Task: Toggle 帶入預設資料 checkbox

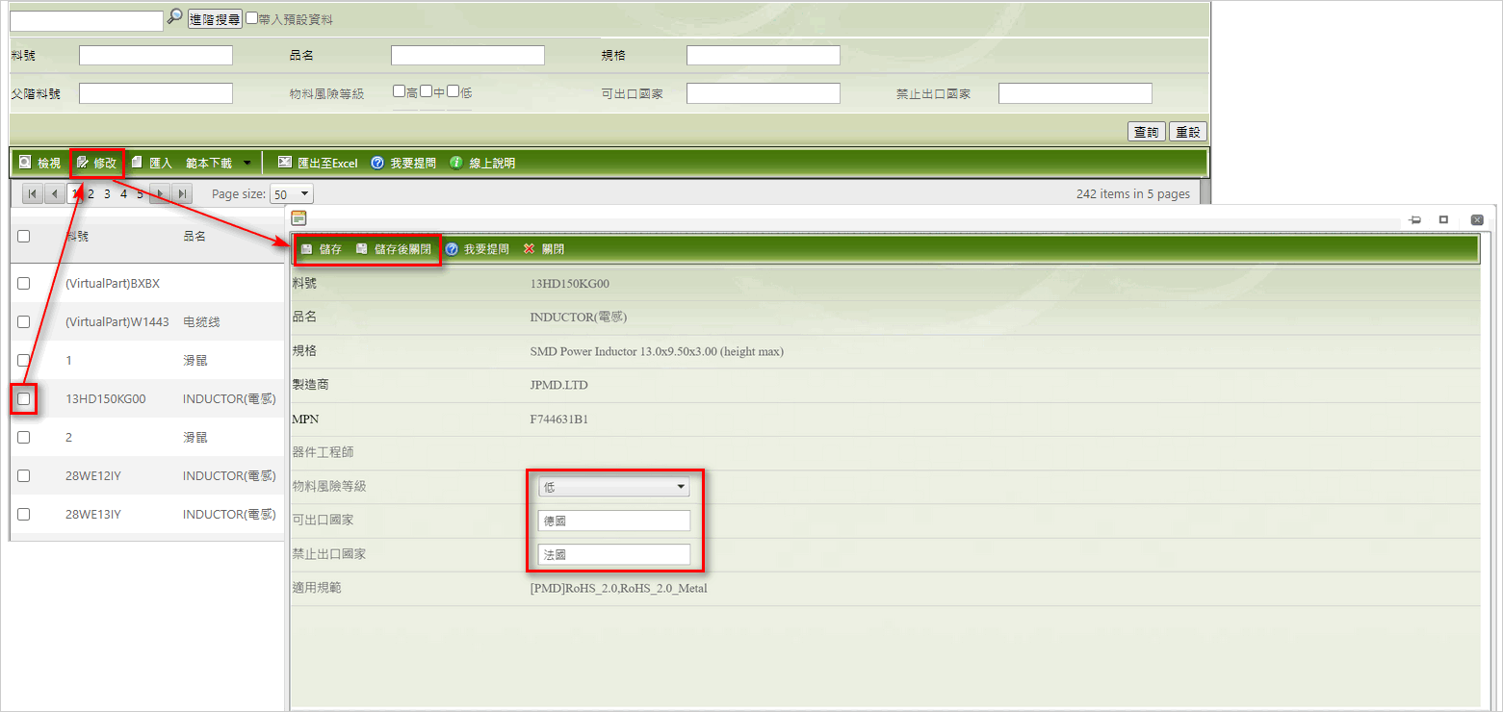Action: coord(252,17)
